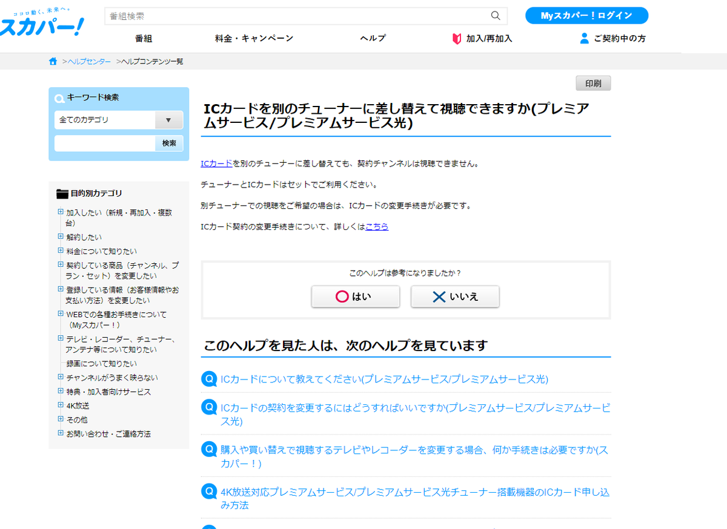
Task: Open the 料金・キャンペーン menu
Action: pyautogui.click(x=254, y=38)
